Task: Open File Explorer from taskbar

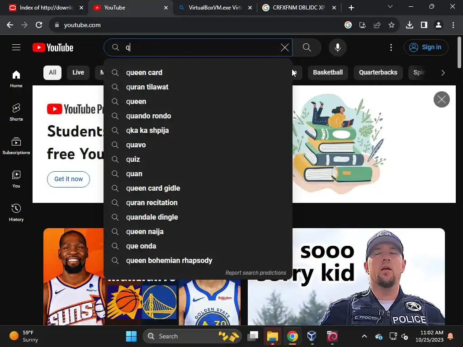Action: pos(273,336)
